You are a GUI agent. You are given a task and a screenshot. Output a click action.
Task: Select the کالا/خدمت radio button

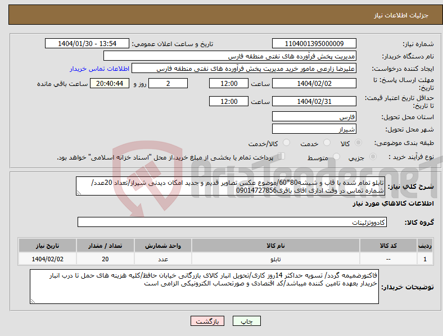click(287, 143)
